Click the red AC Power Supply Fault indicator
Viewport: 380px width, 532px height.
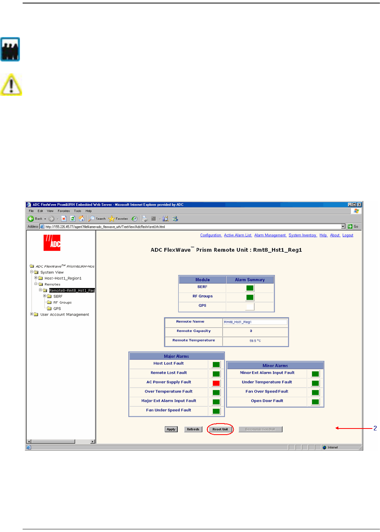[216, 383]
